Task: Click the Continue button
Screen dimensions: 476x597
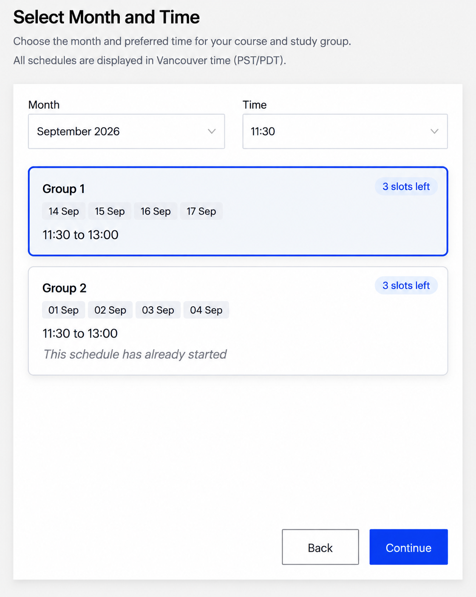Action: tap(408, 547)
